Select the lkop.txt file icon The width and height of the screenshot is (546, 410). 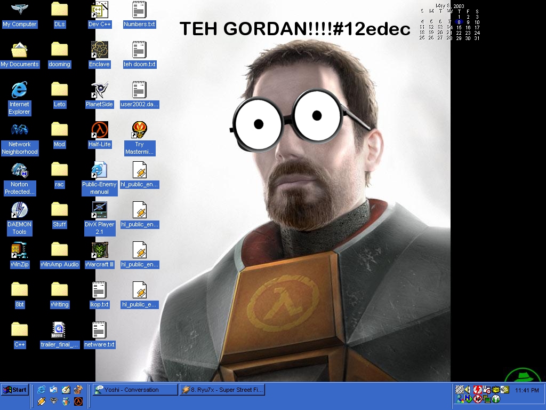coord(99,295)
